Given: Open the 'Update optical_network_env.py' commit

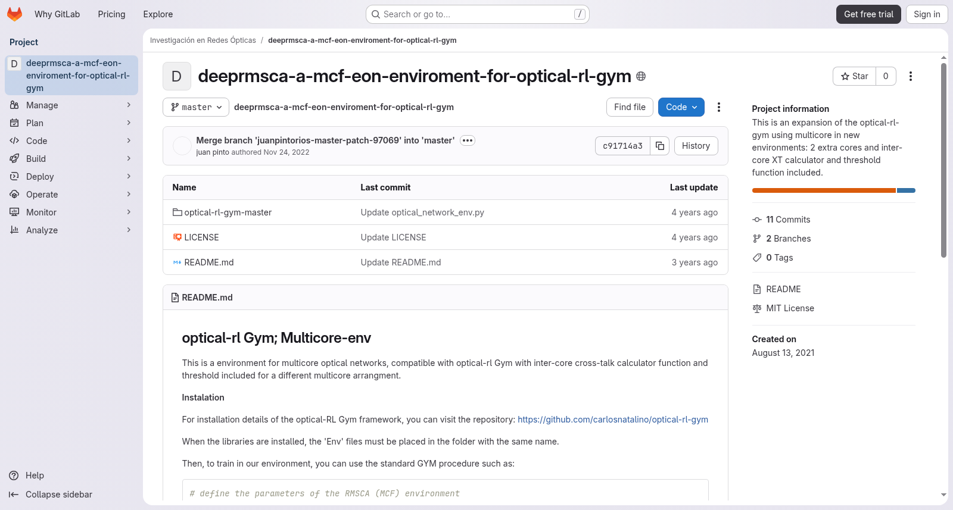Looking at the screenshot, I should point(422,212).
